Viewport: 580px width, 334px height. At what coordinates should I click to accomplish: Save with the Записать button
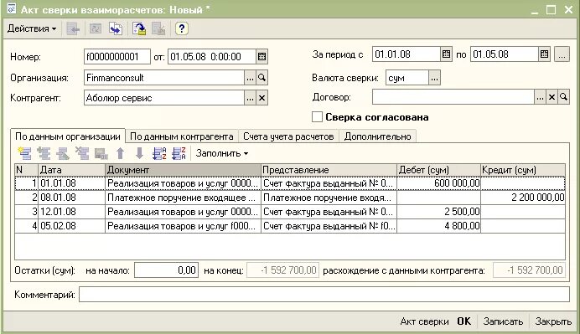point(503,321)
